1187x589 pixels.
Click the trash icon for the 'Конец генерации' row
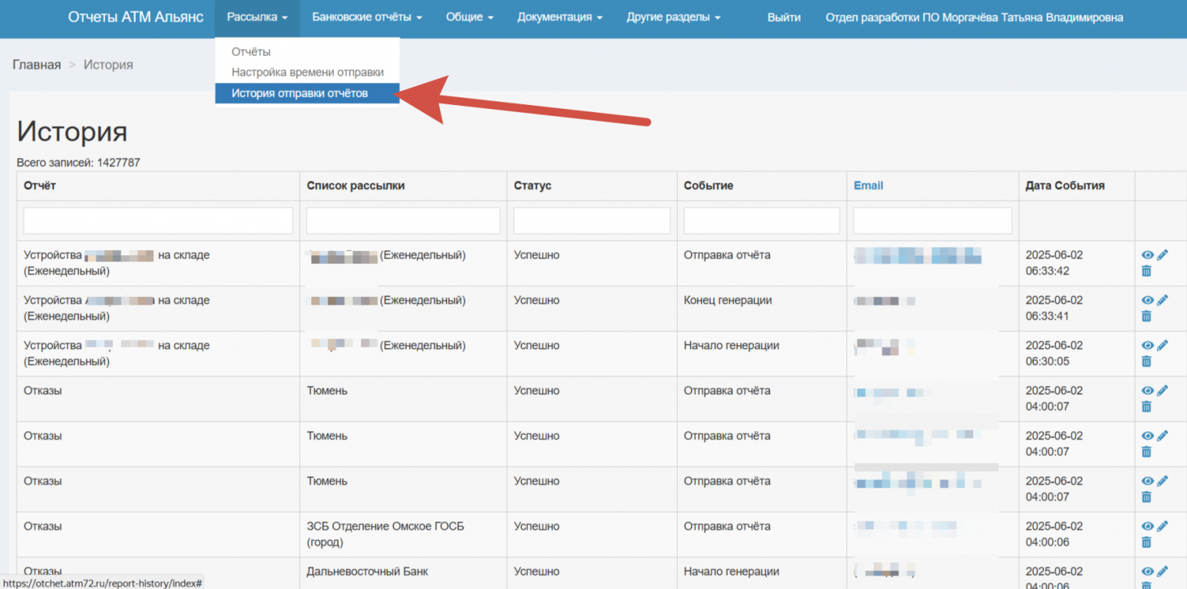(x=1146, y=316)
